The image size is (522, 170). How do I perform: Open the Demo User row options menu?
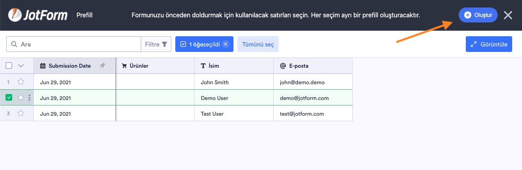pyautogui.click(x=29, y=98)
